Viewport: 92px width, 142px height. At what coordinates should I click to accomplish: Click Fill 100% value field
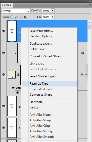click(46, 17)
